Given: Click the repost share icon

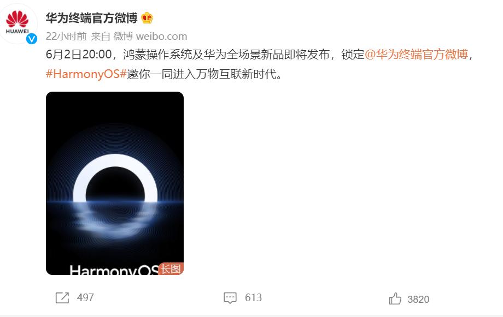Looking at the screenshot, I should click(x=62, y=298).
